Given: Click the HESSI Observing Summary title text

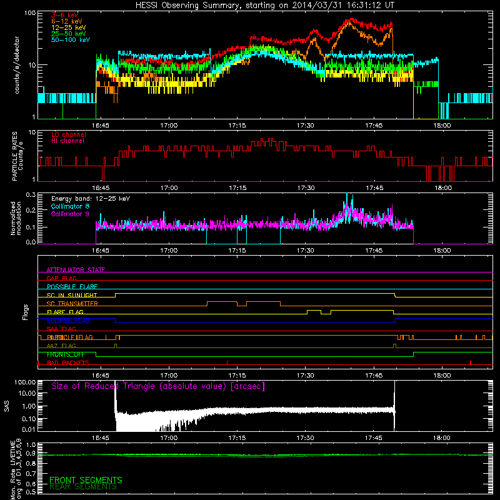Looking at the screenshot, I should click(x=265, y=6).
